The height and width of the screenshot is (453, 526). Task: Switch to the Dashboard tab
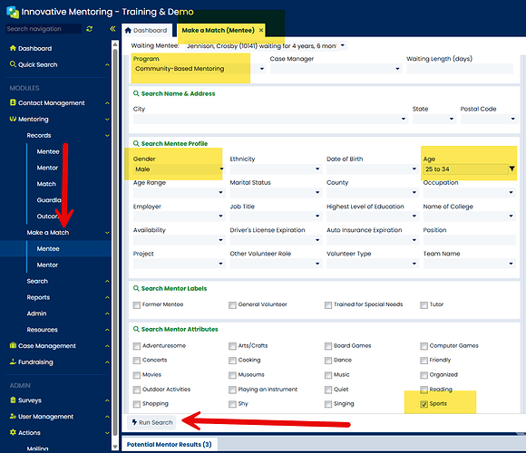(146, 31)
